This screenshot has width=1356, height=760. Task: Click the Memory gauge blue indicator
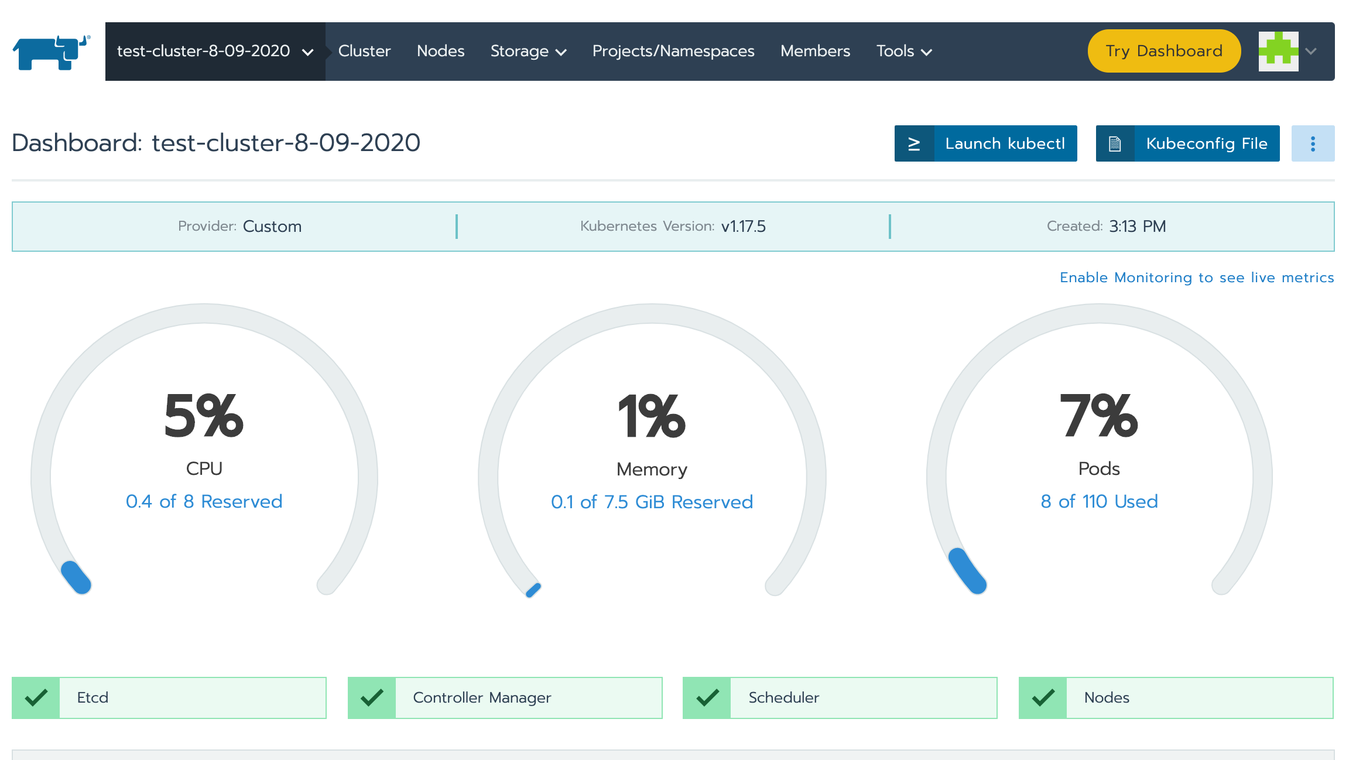[x=533, y=590]
